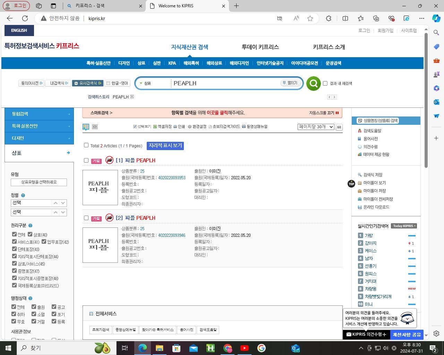This screenshot has width=444, height=355.
Task: Click 온라인 다운로드 link
Action: pos(373,207)
